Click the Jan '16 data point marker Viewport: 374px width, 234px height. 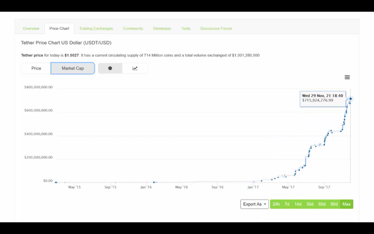coord(154,182)
